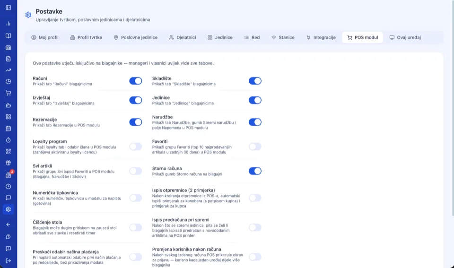454x268 pixels.
Task: Disable the Računi toggle
Action: (x=136, y=81)
